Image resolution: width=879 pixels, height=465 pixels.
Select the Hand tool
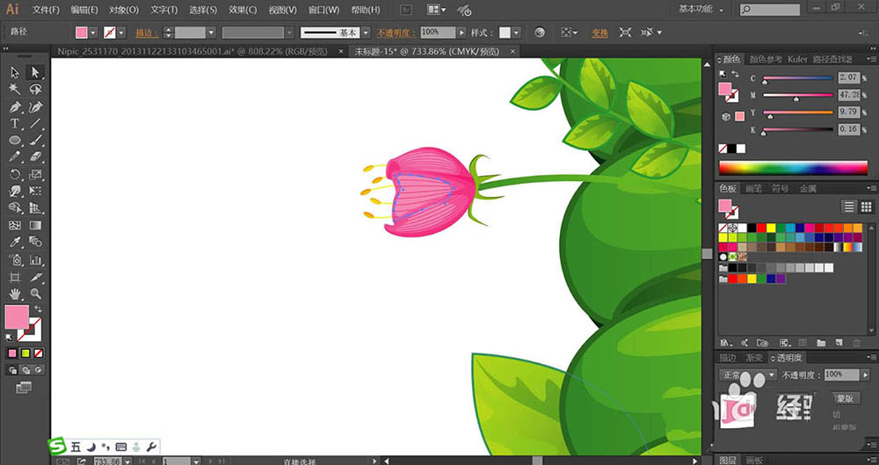[x=15, y=294]
